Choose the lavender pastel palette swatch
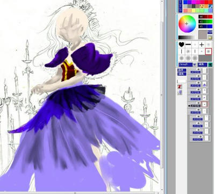The height and width of the screenshot is (194, 215). click(210, 10)
